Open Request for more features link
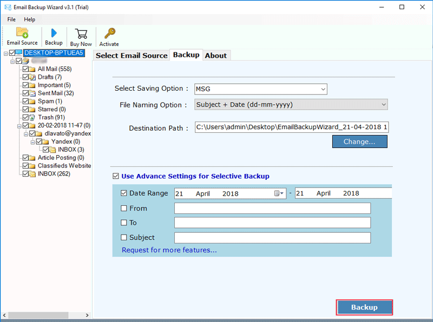The width and height of the screenshot is (433, 322). pos(169,250)
